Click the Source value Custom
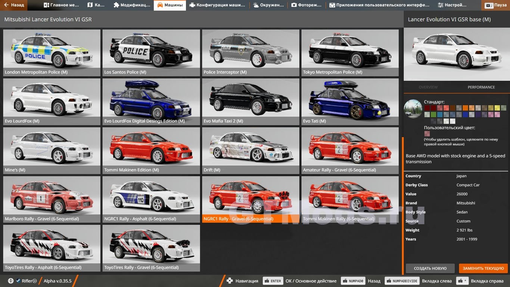Screen dimensions: 510x287 point(463,221)
